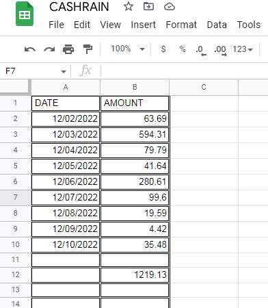The height and width of the screenshot is (308, 268).
Task: Select the cell with 12/02/2022
Action: (x=66, y=119)
